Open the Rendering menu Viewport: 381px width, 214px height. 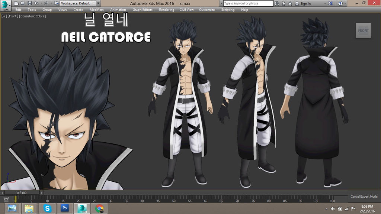click(x=166, y=10)
